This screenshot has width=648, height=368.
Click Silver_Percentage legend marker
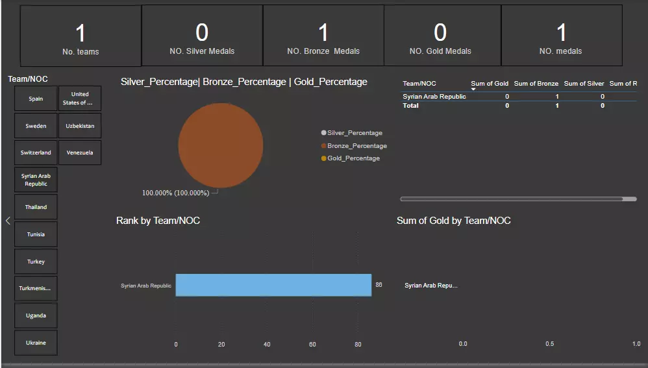(323, 132)
